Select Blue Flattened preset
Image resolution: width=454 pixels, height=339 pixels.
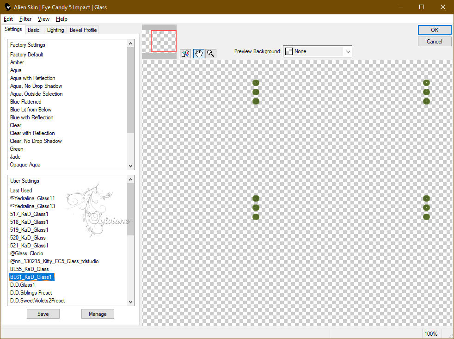tap(25, 102)
